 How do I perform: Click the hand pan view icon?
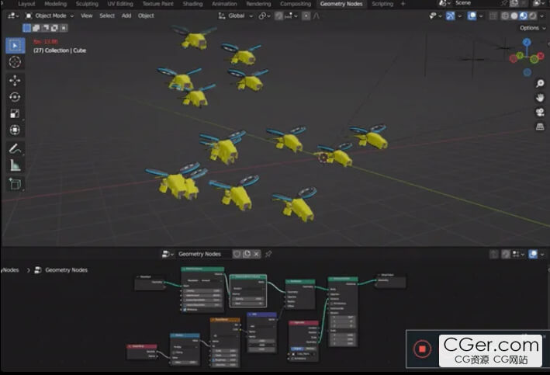pos(540,98)
